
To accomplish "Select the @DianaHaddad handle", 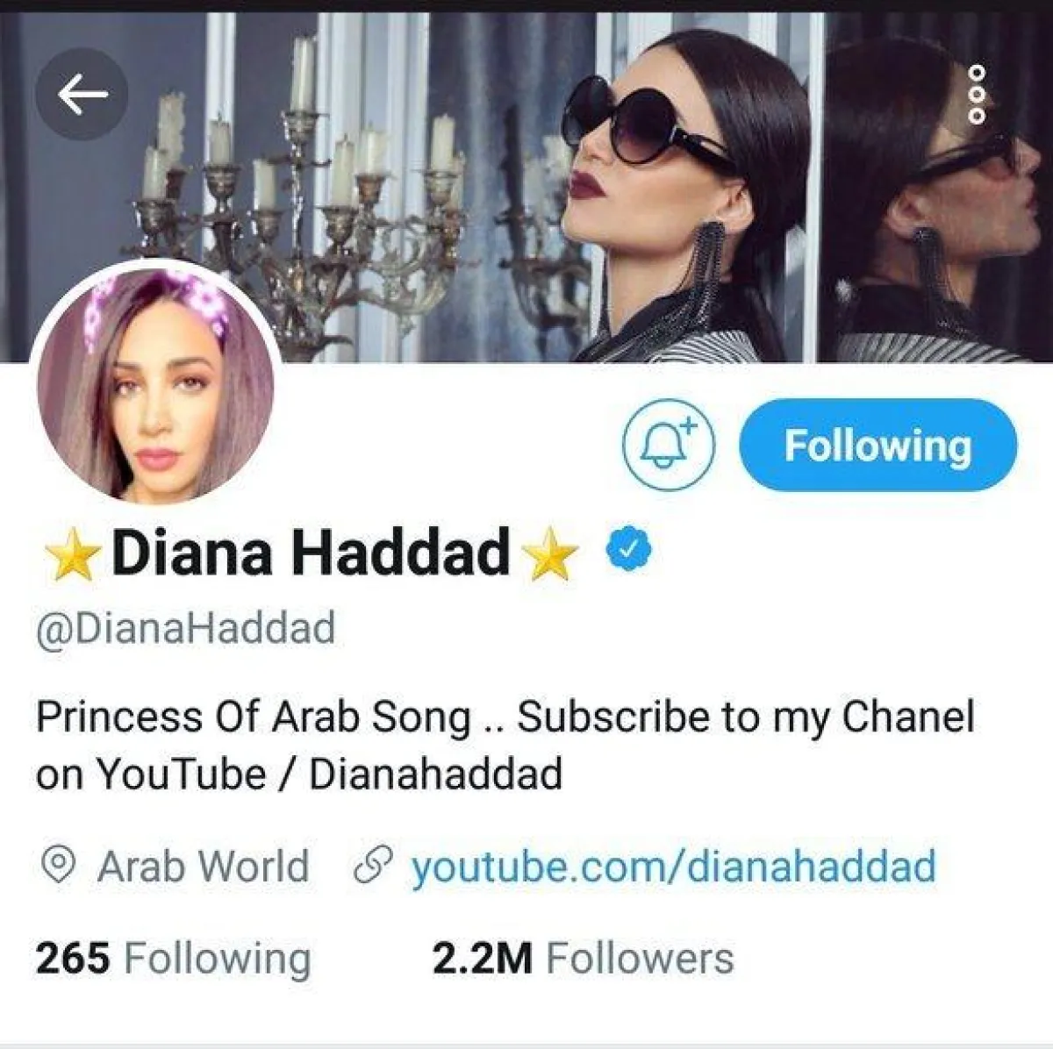I will [185, 629].
